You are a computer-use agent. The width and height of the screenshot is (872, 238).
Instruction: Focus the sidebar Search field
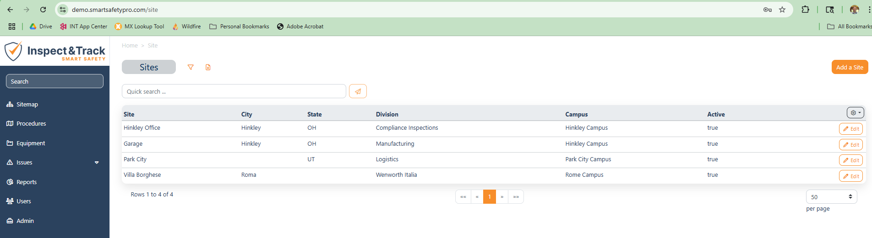click(x=54, y=81)
